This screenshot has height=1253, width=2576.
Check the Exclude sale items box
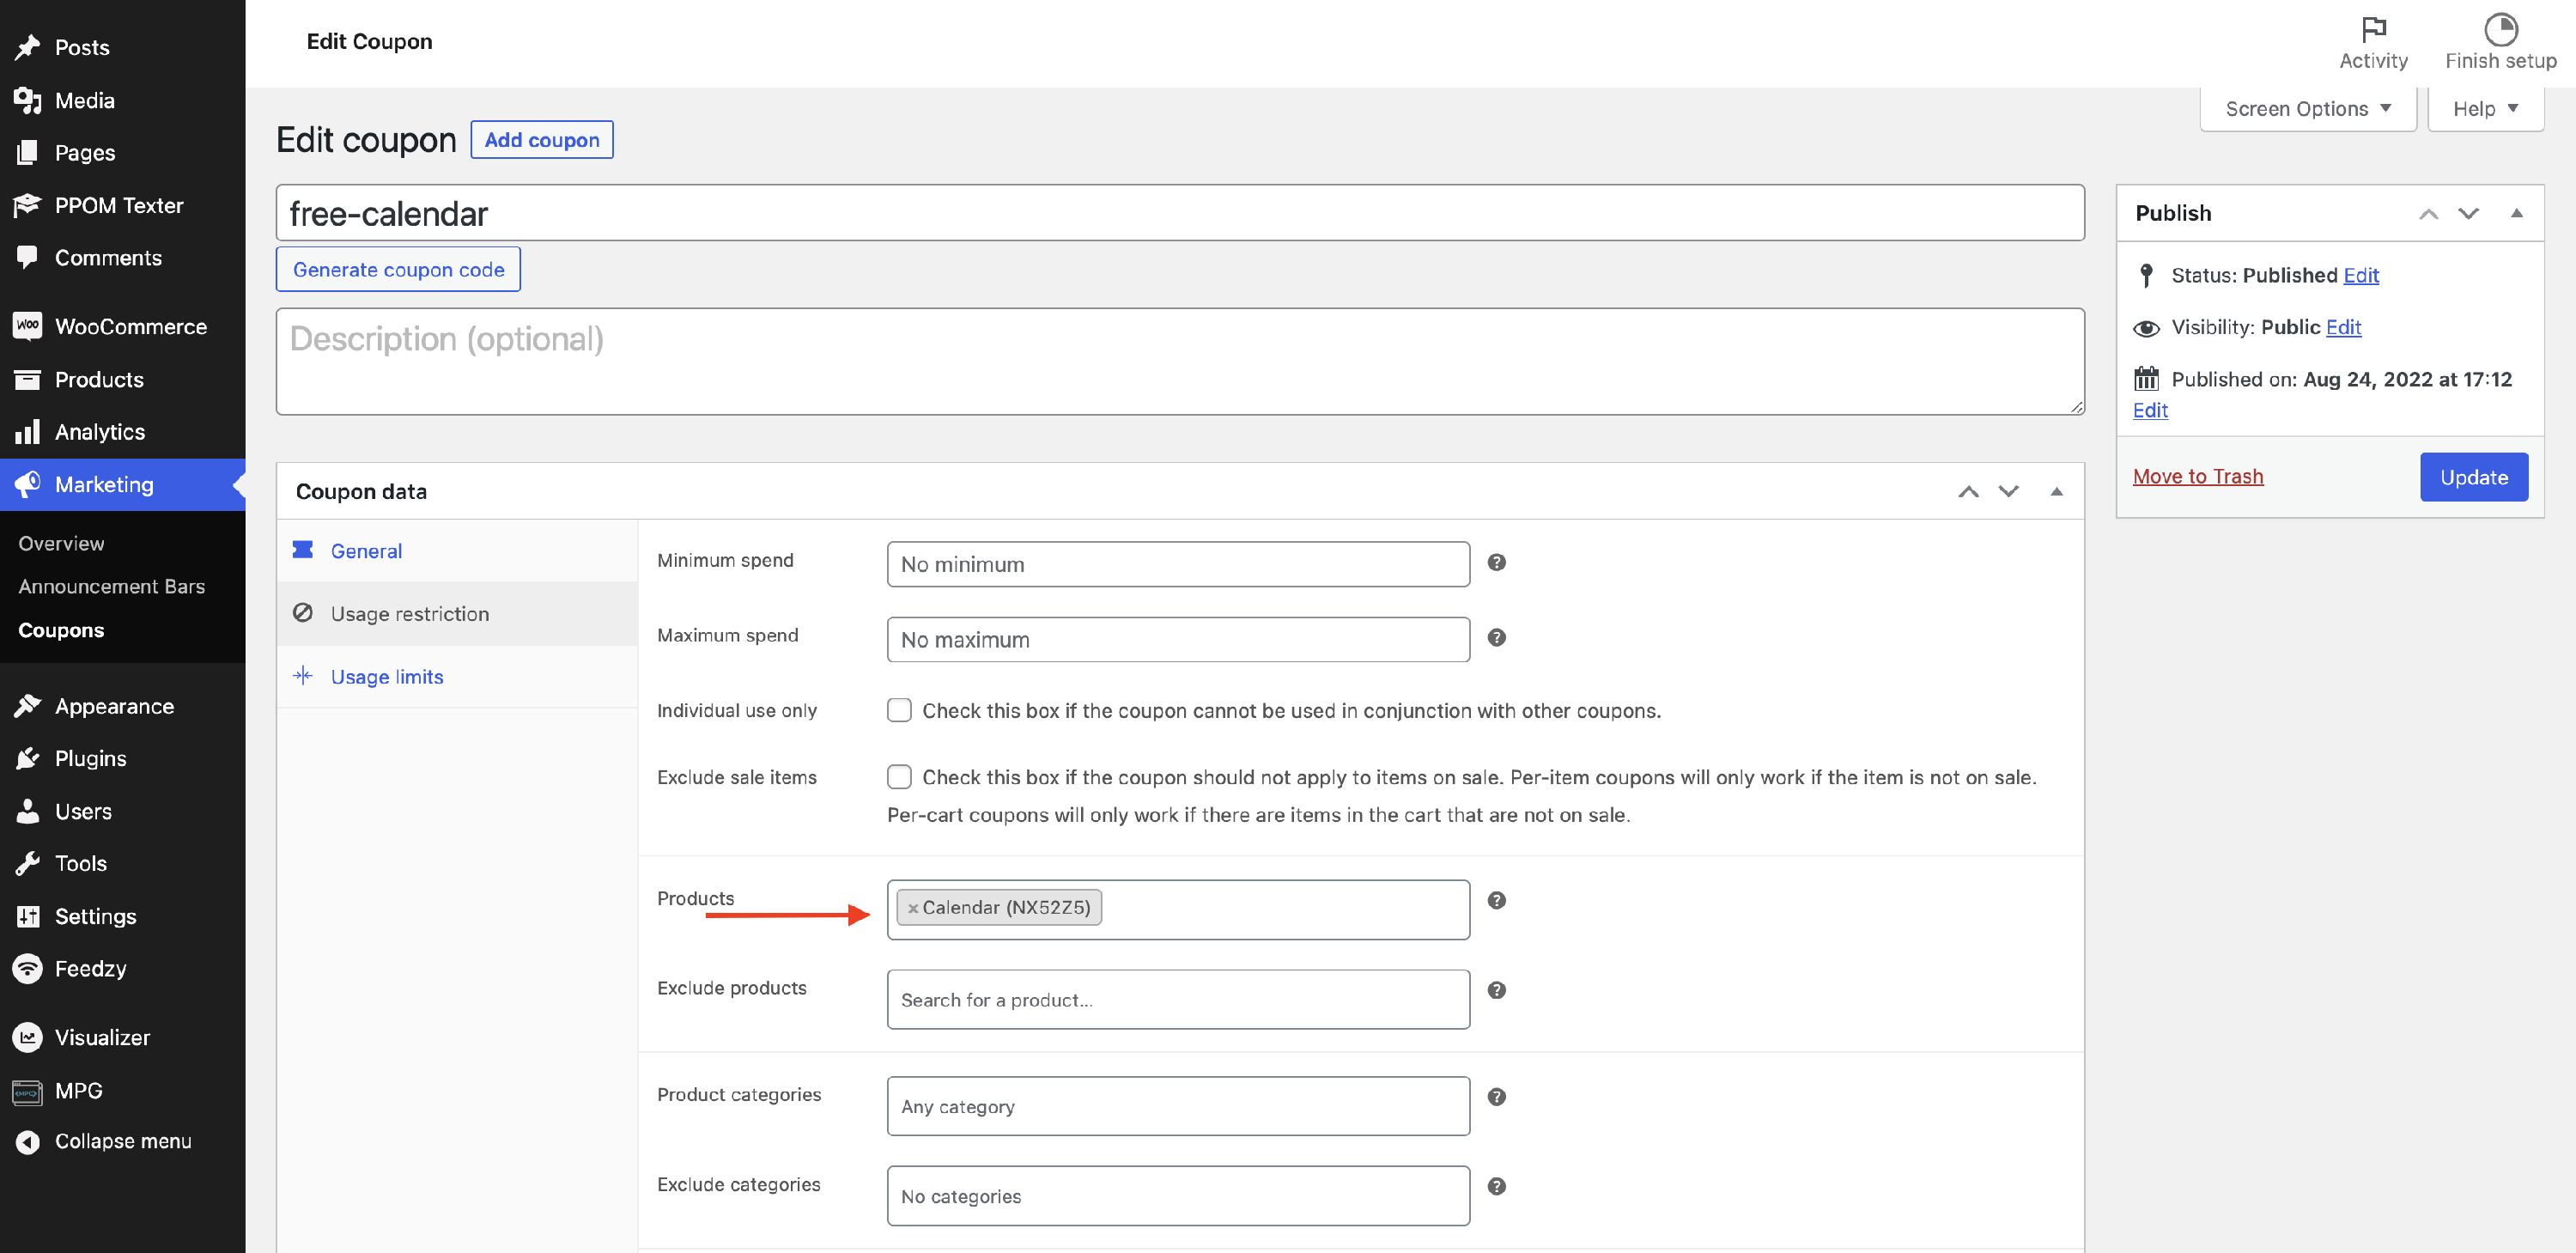click(x=899, y=777)
